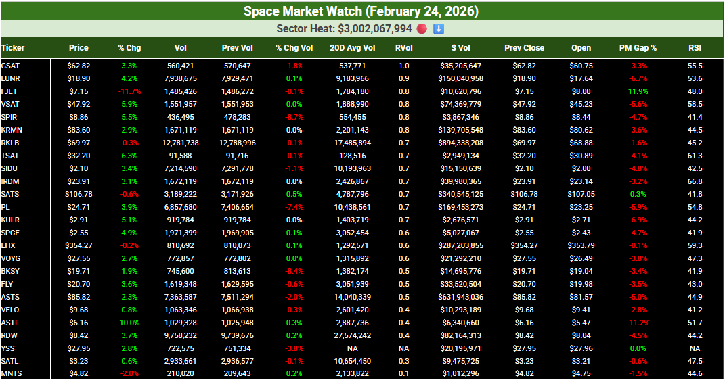This screenshot has width=725, height=380.
Task: Click the -8.7% volume change for SPIR
Action: tap(294, 117)
